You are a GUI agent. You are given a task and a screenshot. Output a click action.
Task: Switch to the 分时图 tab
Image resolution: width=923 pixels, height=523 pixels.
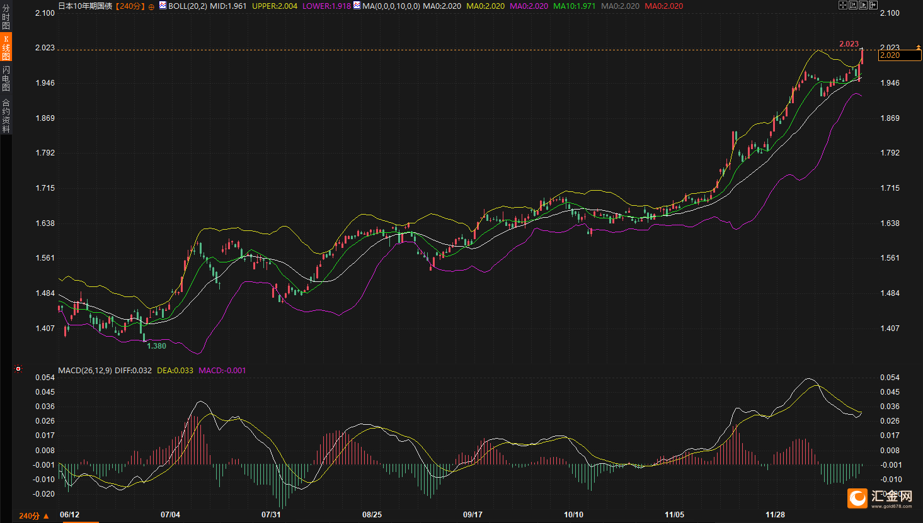point(6,17)
